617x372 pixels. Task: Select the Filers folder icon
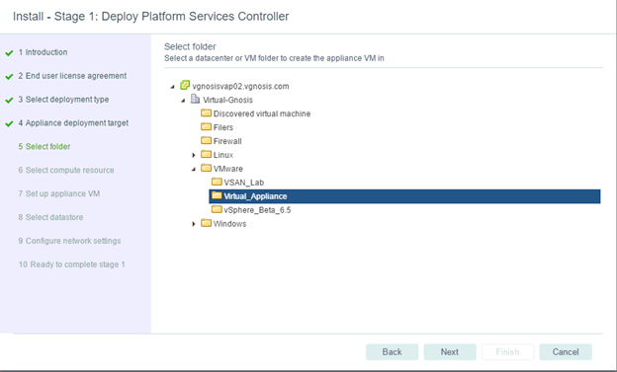point(207,127)
